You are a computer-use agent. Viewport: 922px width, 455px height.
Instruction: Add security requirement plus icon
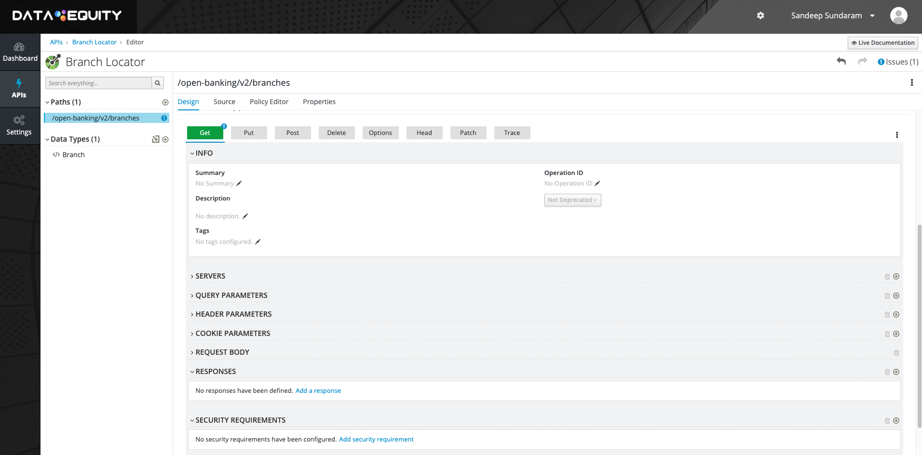896,420
